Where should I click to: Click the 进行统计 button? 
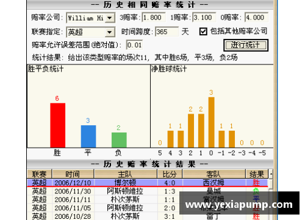246,45
